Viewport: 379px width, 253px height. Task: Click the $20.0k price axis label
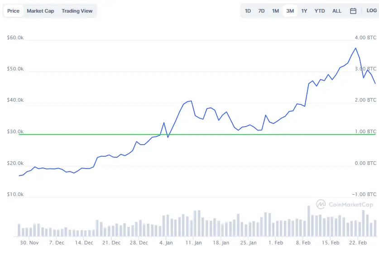[15, 163]
